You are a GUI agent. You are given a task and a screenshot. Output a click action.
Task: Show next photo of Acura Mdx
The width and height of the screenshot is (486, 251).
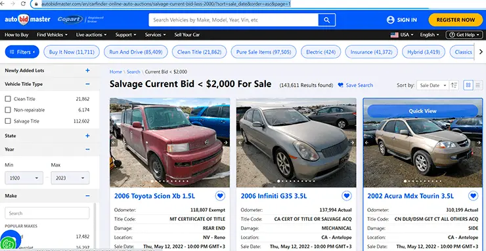(x=479, y=142)
